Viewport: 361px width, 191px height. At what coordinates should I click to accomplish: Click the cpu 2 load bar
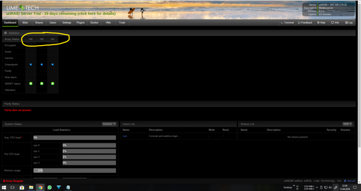(x=89, y=157)
